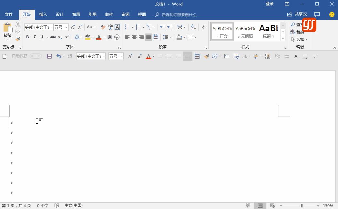The image size is (338, 209).
Task: Click the Format Painter brush in clipboard group
Action: pyautogui.click(x=18, y=39)
